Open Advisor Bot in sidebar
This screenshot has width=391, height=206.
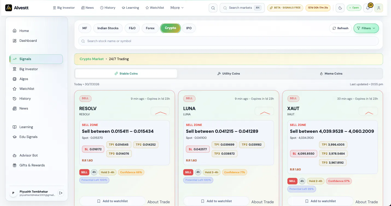36,155
